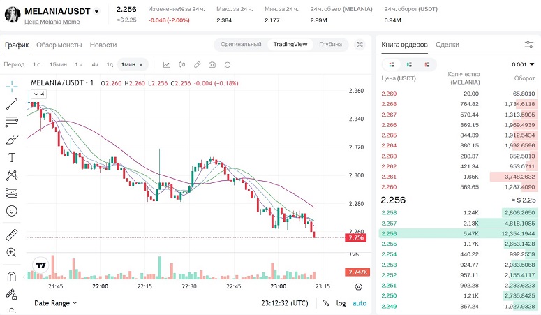
Task: Open the Сделки tab
Action: pos(447,45)
